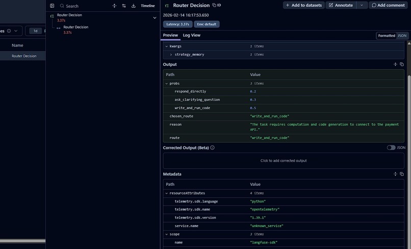Click the reason value text about payment API
This screenshot has height=249, width=411.
[324, 127]
